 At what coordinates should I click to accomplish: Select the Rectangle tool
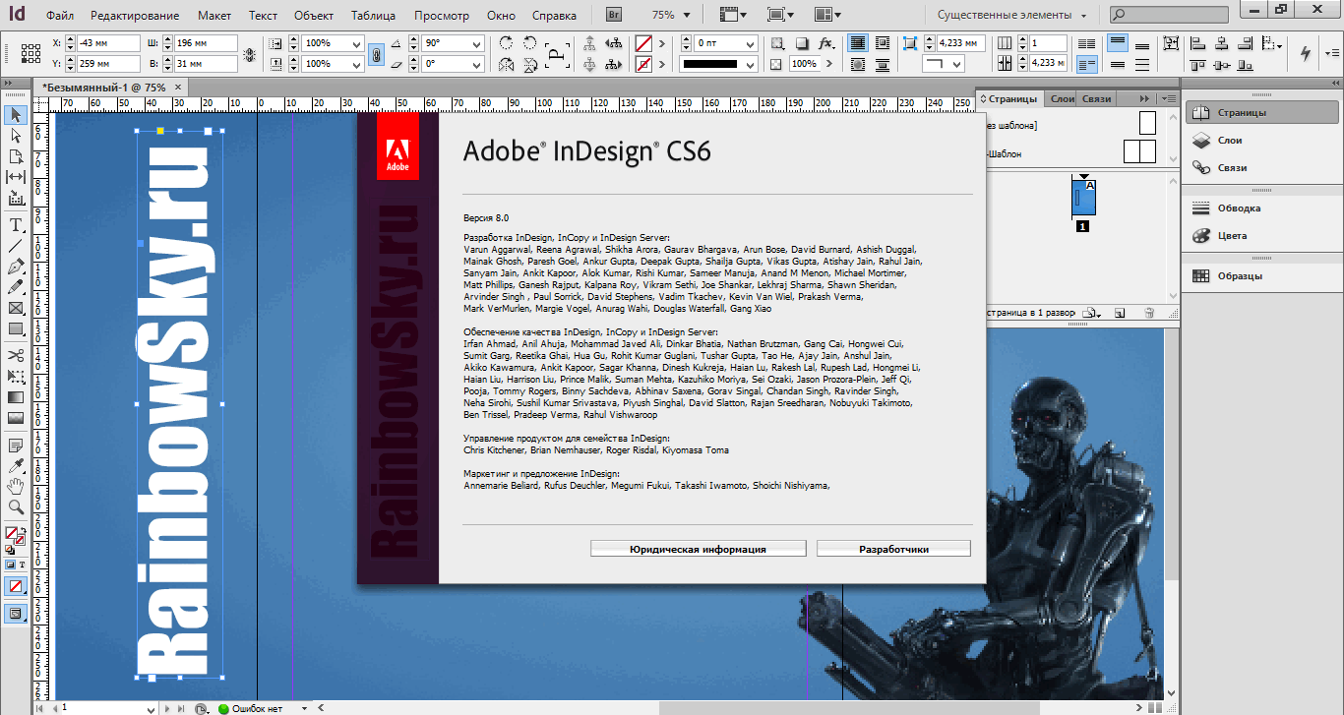(16, 328)
